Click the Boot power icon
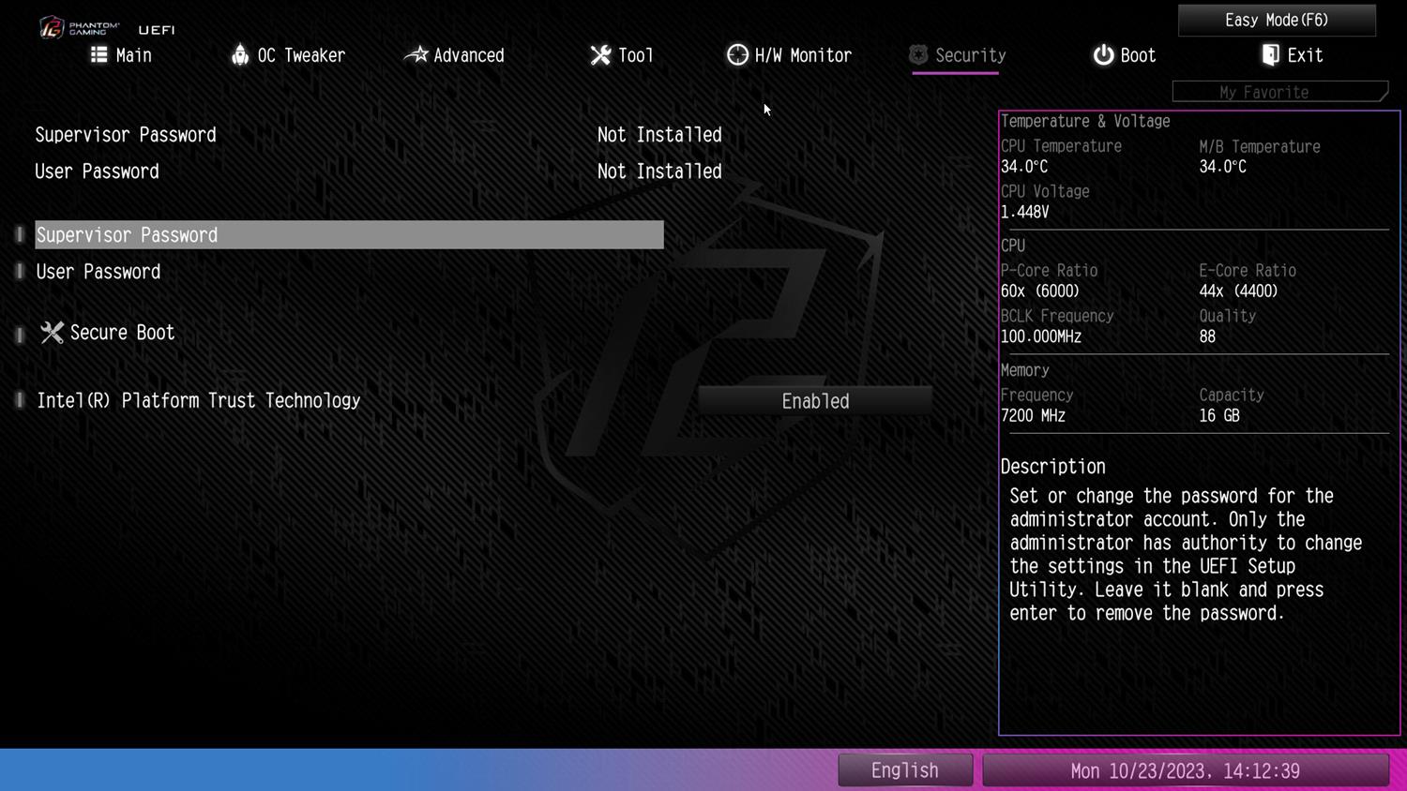Viewport: 1407px width, 791px height. point(1103,55)
